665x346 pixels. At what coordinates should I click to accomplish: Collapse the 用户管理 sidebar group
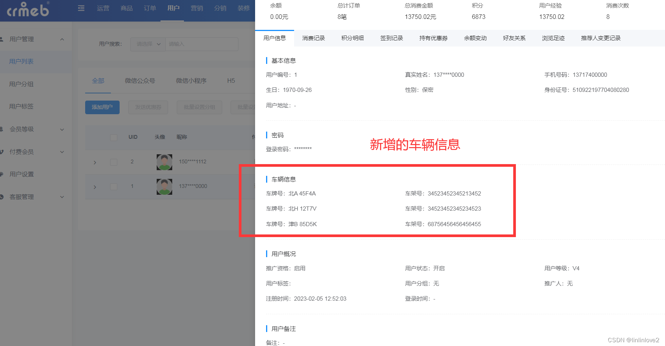pyautogui.click(x=36, y=39)
